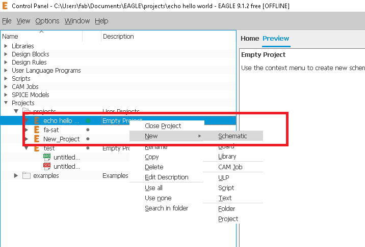Open the Help menu

(101, 21)
